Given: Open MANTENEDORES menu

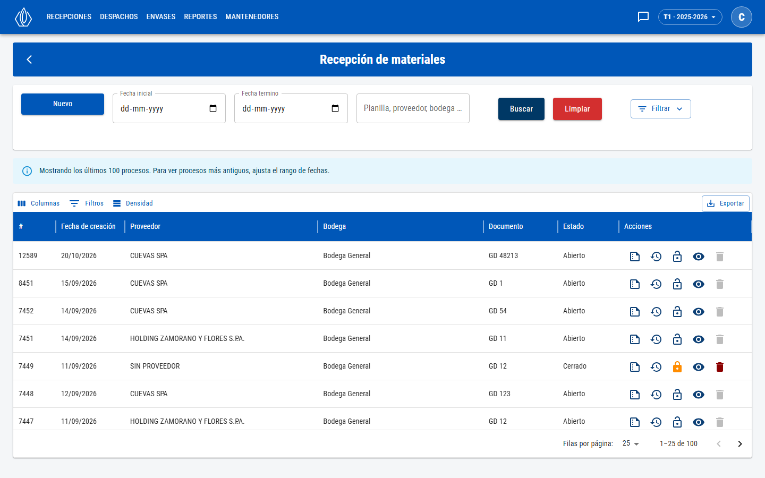Looking at the screenshot, I should point(252,17).
